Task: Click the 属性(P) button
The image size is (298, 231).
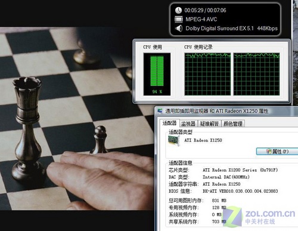Action: [277, 152]
